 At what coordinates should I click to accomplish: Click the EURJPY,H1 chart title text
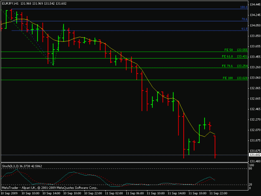pyautogui.click(x=10, y=3)
